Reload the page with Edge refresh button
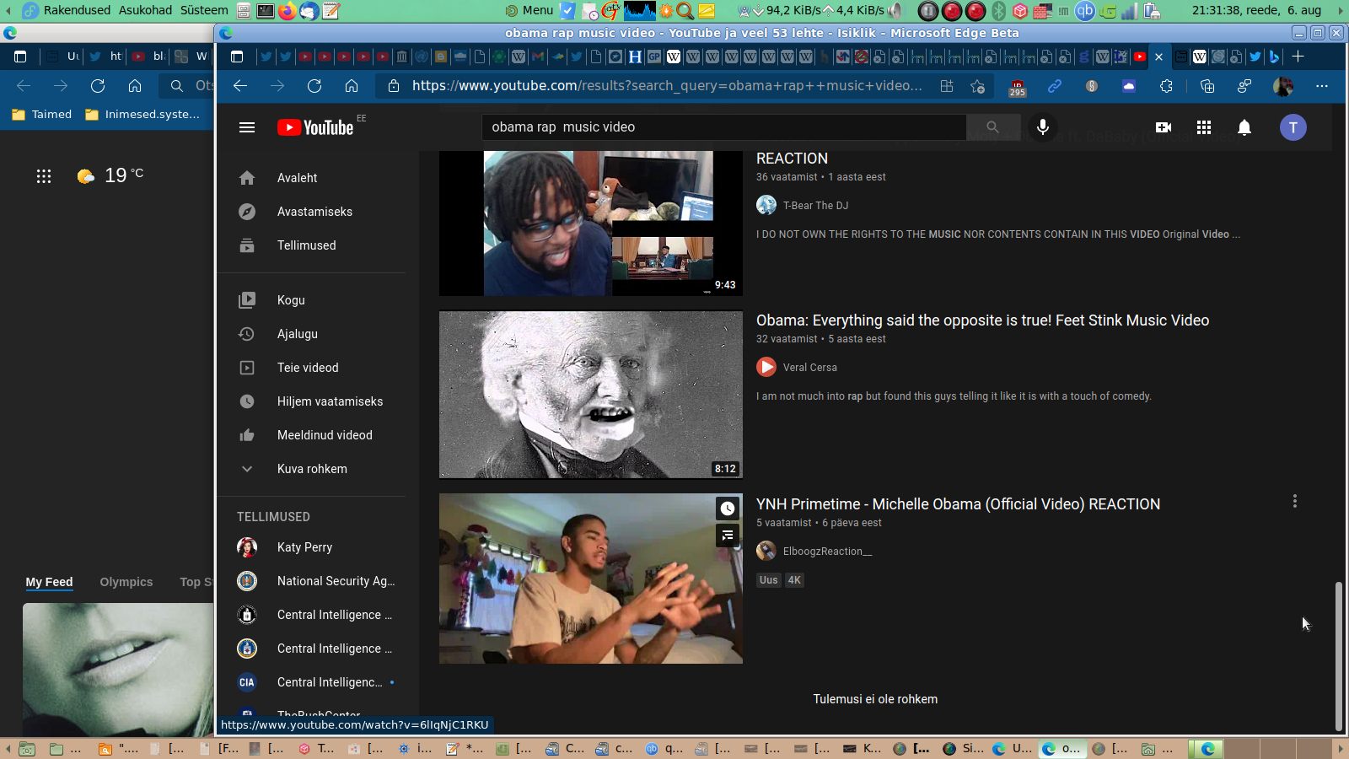The width and height of the screenshot is (1349, 759). (x=314, y=86)
